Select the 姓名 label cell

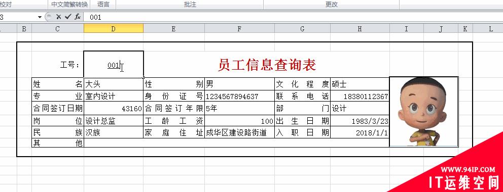click(x=58, y=84)
